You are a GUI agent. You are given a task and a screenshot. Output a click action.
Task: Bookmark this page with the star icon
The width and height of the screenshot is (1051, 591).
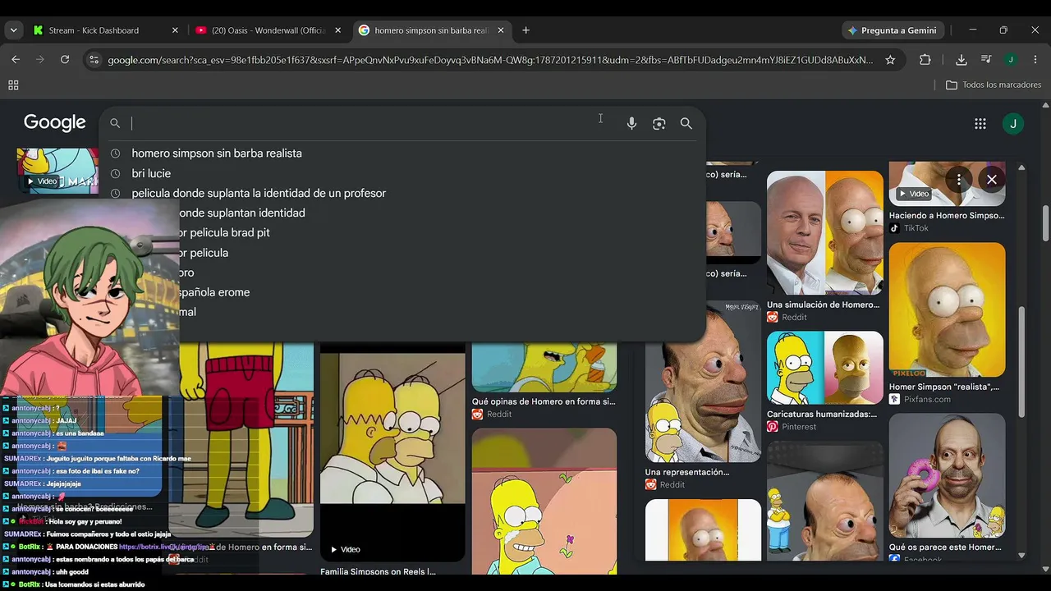point(890,59)
